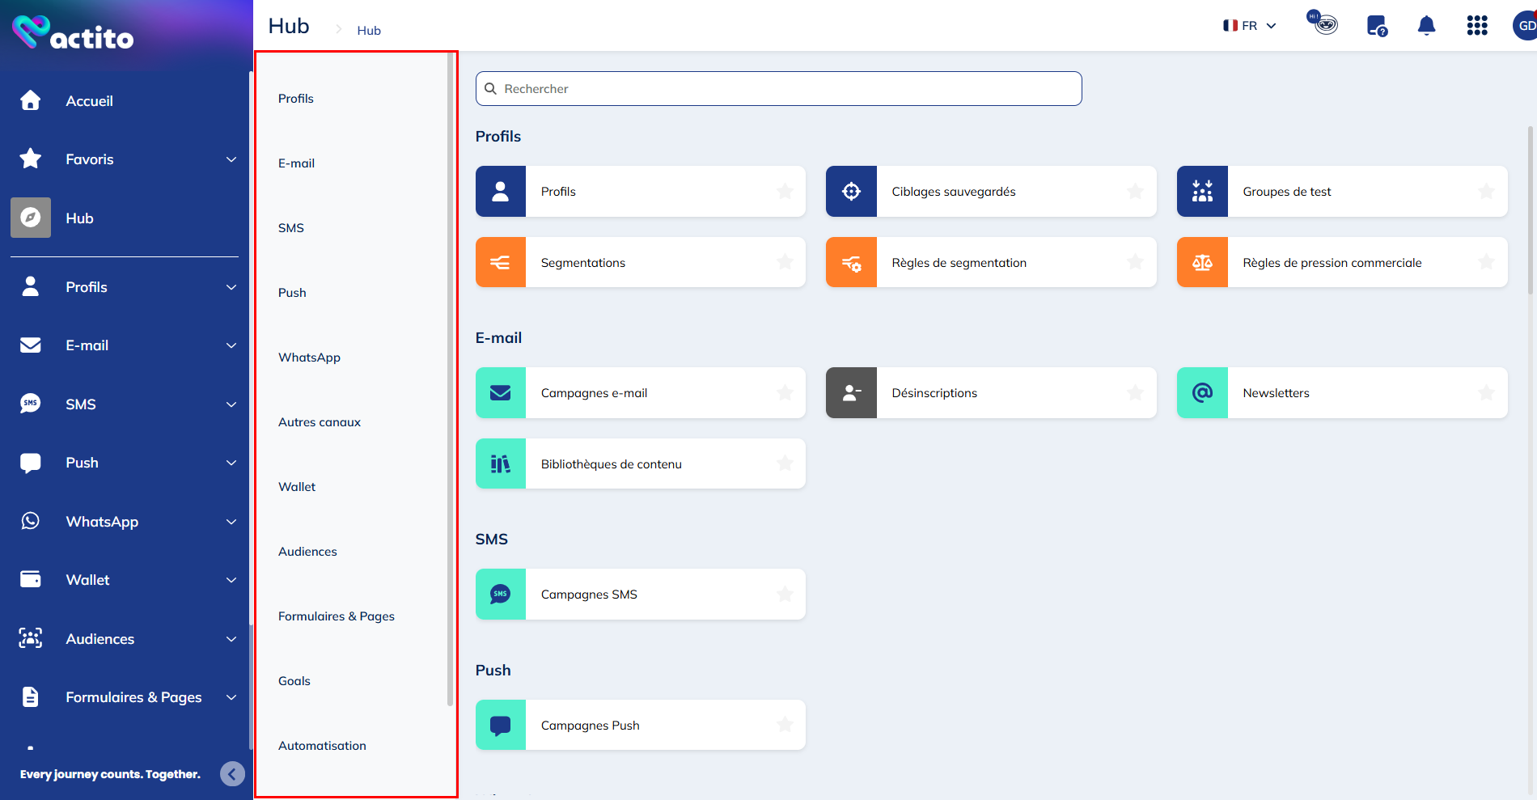Expand the E-mail sidebar section

pyautogui.click(x=232, y=345)
